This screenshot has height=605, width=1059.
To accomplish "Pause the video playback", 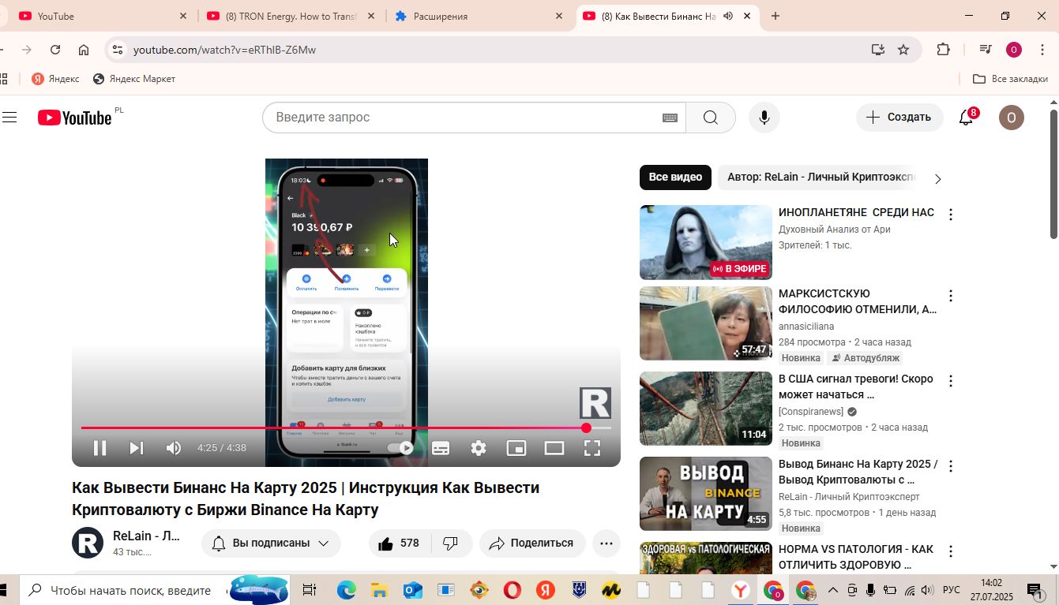I will (x=100, y=448).
